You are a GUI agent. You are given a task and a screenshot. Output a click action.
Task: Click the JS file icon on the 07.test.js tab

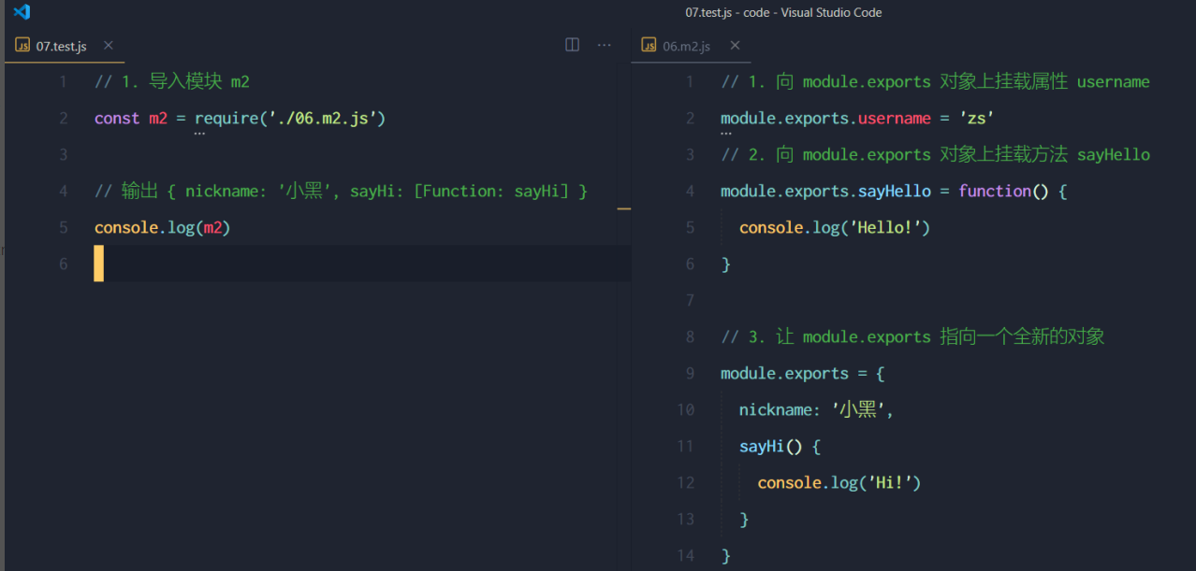[x=22, y=46]
